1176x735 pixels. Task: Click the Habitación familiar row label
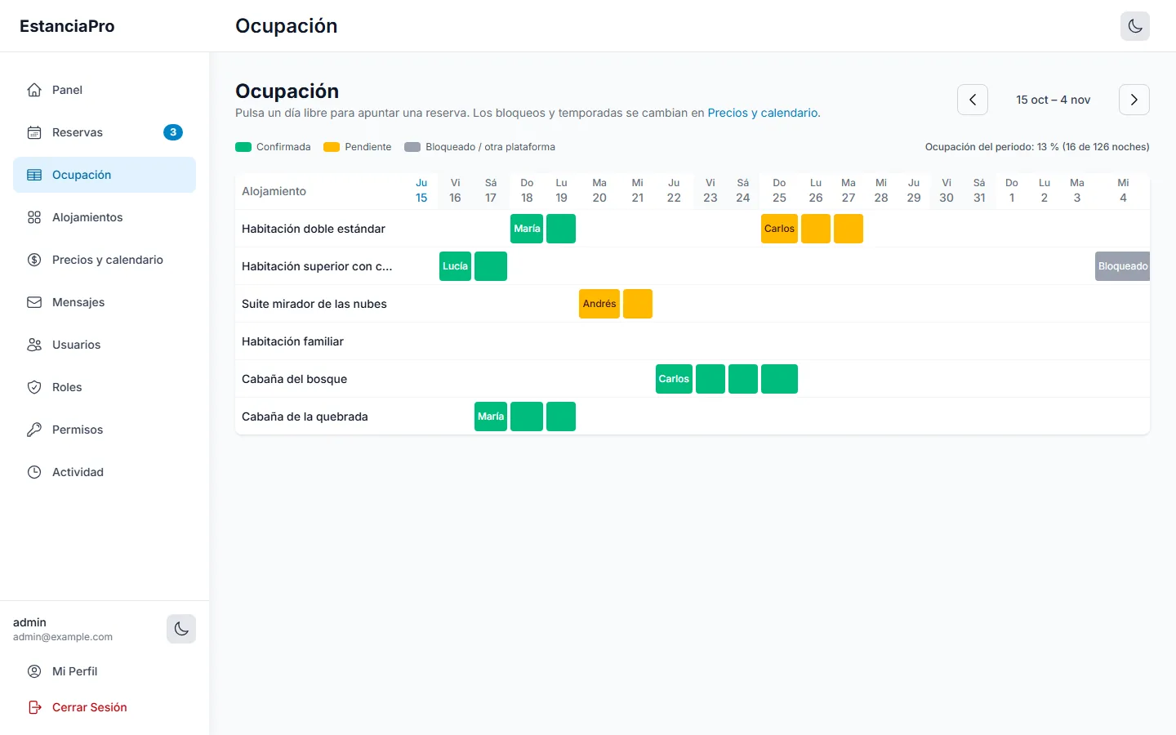point(292,341)
